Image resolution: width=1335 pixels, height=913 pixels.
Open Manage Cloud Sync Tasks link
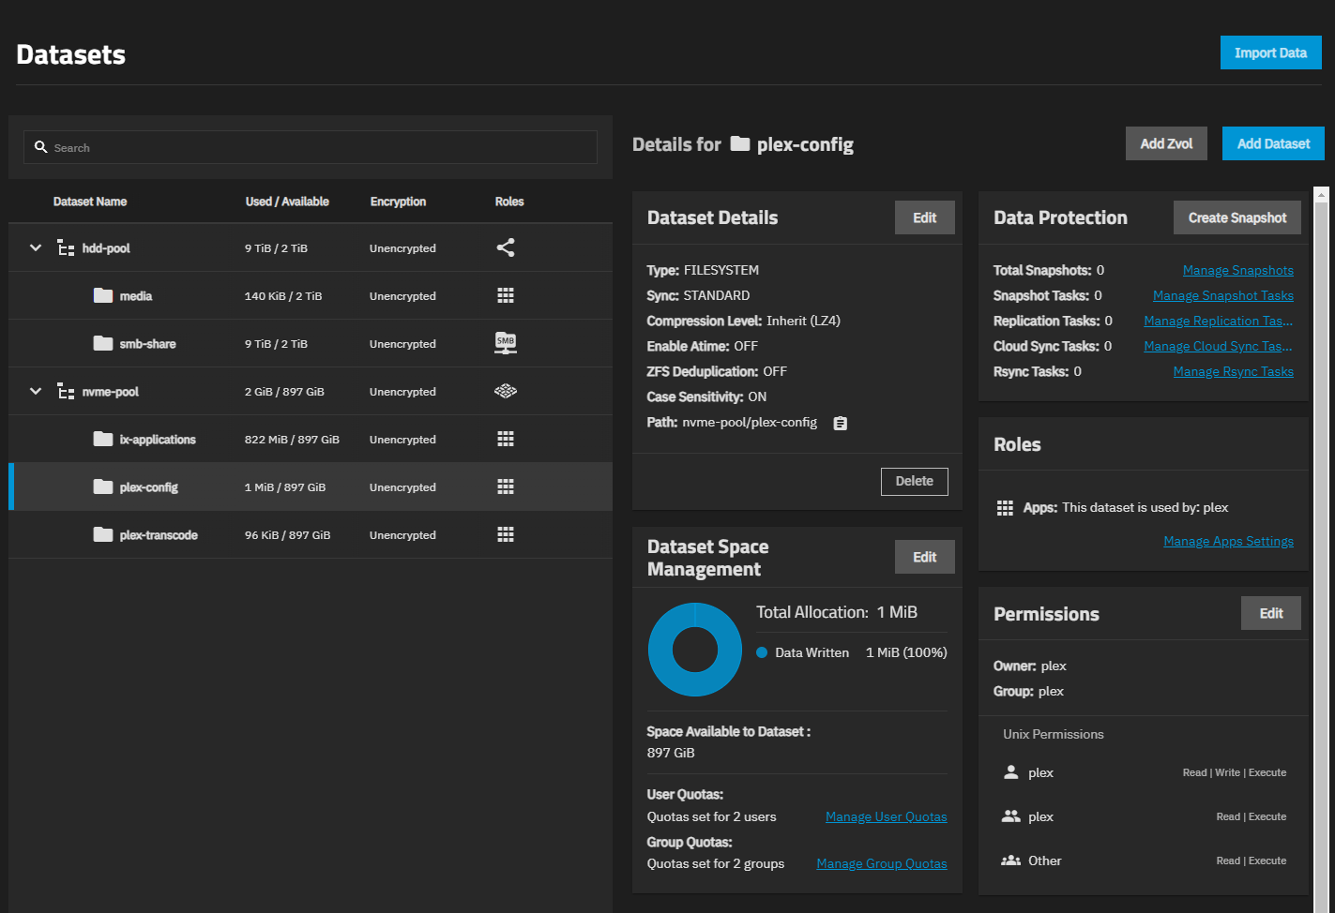point(1218,346)
